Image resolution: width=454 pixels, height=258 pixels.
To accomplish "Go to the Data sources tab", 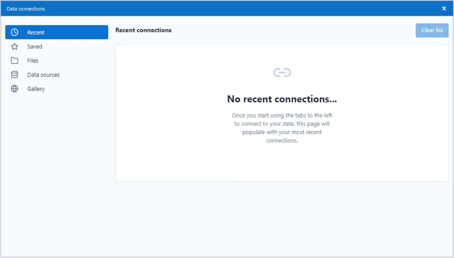I will tap(57, 75).
